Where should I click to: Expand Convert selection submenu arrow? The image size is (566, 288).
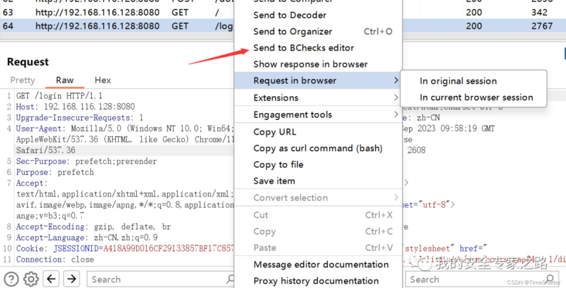(396, 197)
